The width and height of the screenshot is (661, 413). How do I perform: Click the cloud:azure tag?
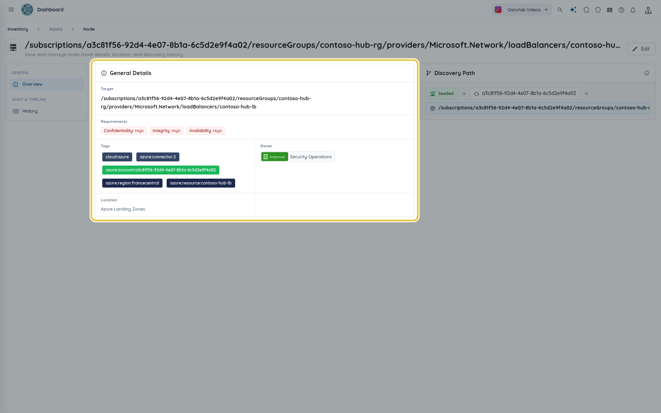point(117,157)
